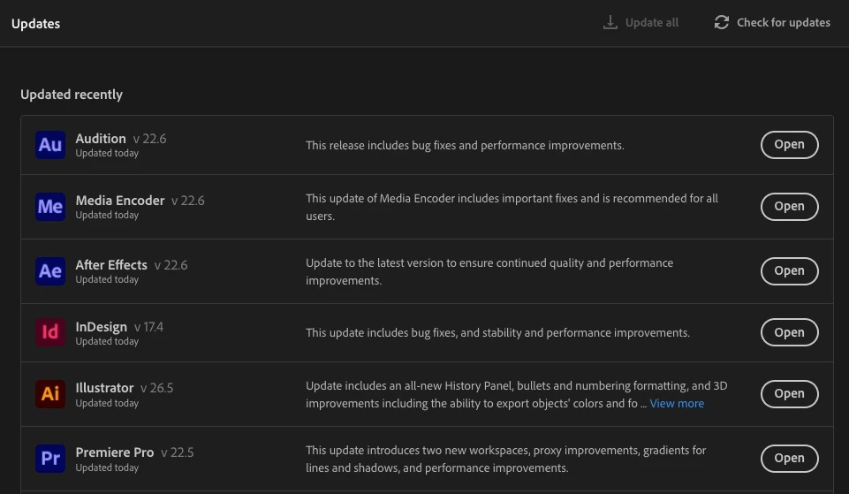Launch After Effects using Open button
849x494 pixels.
coord(789,271)
